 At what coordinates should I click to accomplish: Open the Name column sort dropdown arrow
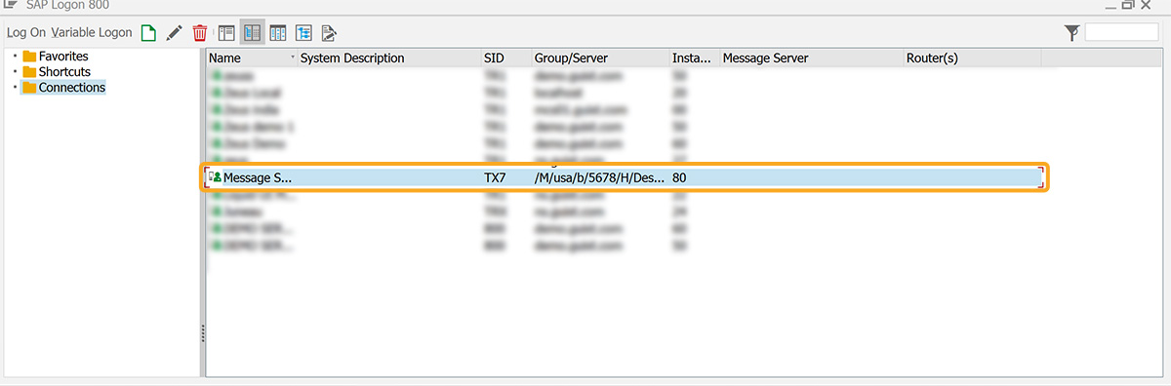(293, 58)
